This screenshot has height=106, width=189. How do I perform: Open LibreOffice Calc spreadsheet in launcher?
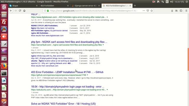[4, 88]
